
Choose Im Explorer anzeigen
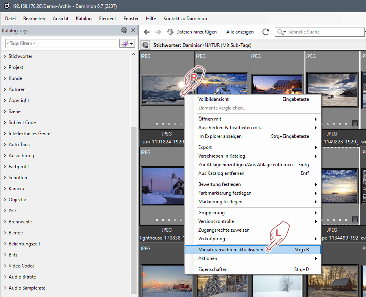tap(253, 136)
